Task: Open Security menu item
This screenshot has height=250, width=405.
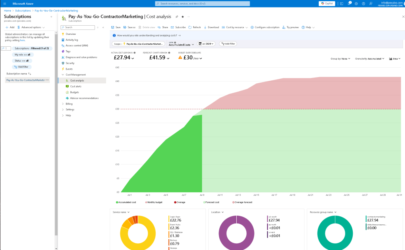Action: [x=70, y=63]
